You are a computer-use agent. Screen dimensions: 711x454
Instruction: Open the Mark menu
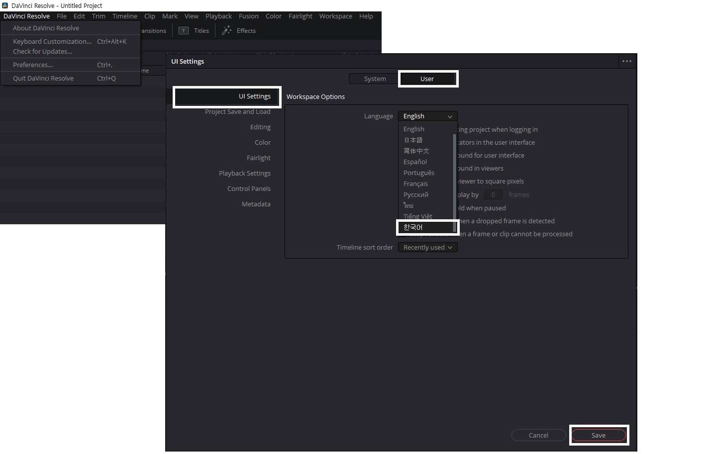[170, 16]
